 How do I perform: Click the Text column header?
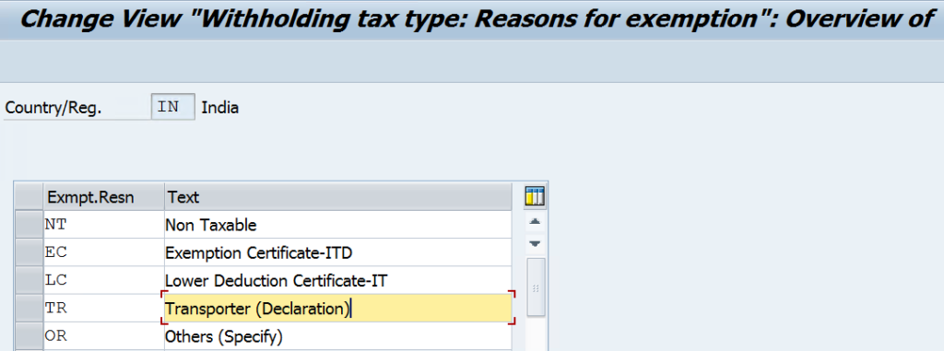click(337, 197)
